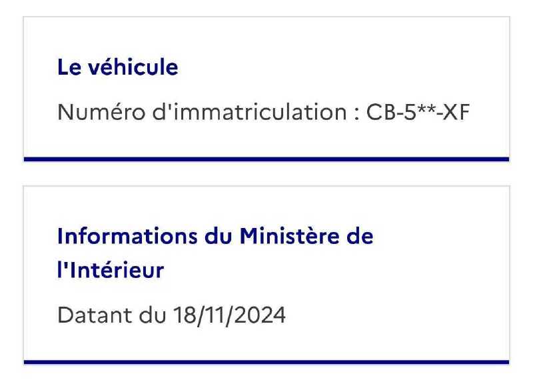Click the blue line under the vehicle card
This screenshot has width=533, height=384.
tap(266, 159)
